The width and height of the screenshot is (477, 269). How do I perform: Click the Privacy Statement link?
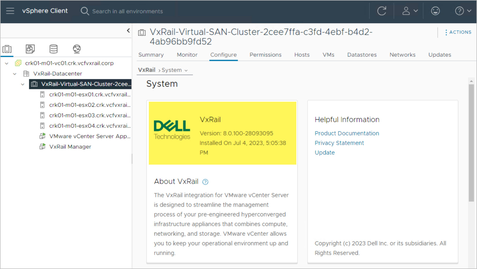point(339,143)
